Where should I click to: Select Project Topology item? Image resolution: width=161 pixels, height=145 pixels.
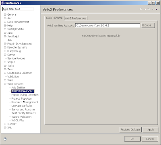point(22,98)
